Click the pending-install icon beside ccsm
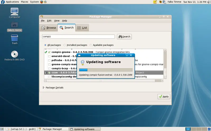This screenshot has height=131, width=211. pos(46,73)
